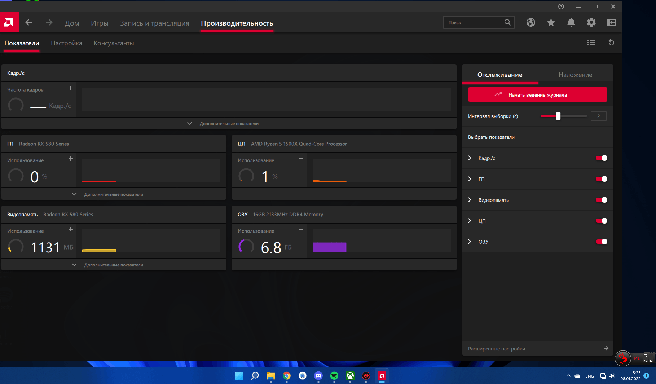Add CPU usage metric with plus
This screenshot has height=384, width=656.
point(301,159)
